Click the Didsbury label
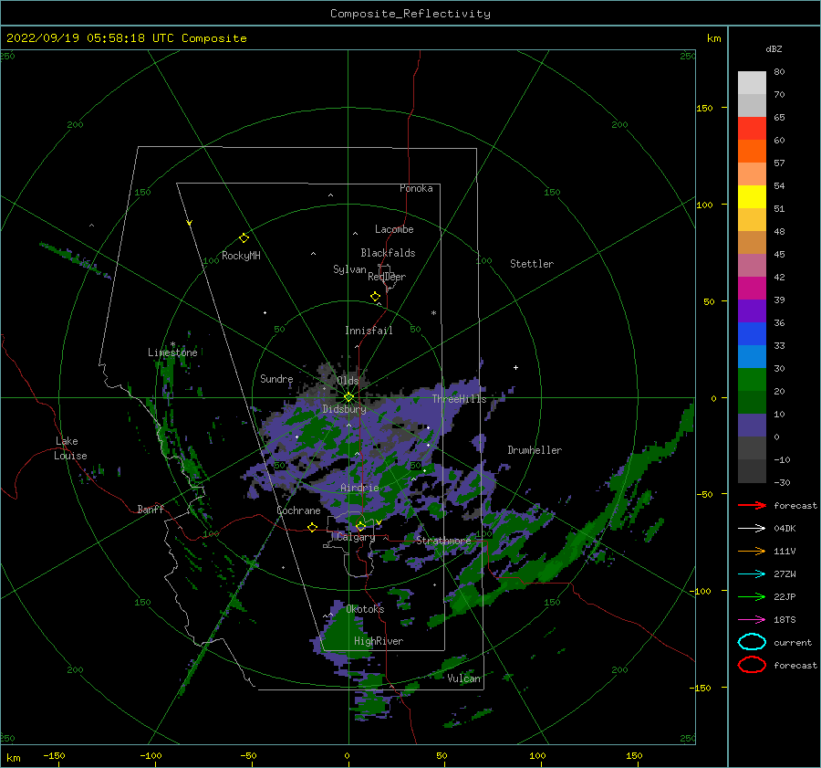821x768 pixels. (344, 409)
